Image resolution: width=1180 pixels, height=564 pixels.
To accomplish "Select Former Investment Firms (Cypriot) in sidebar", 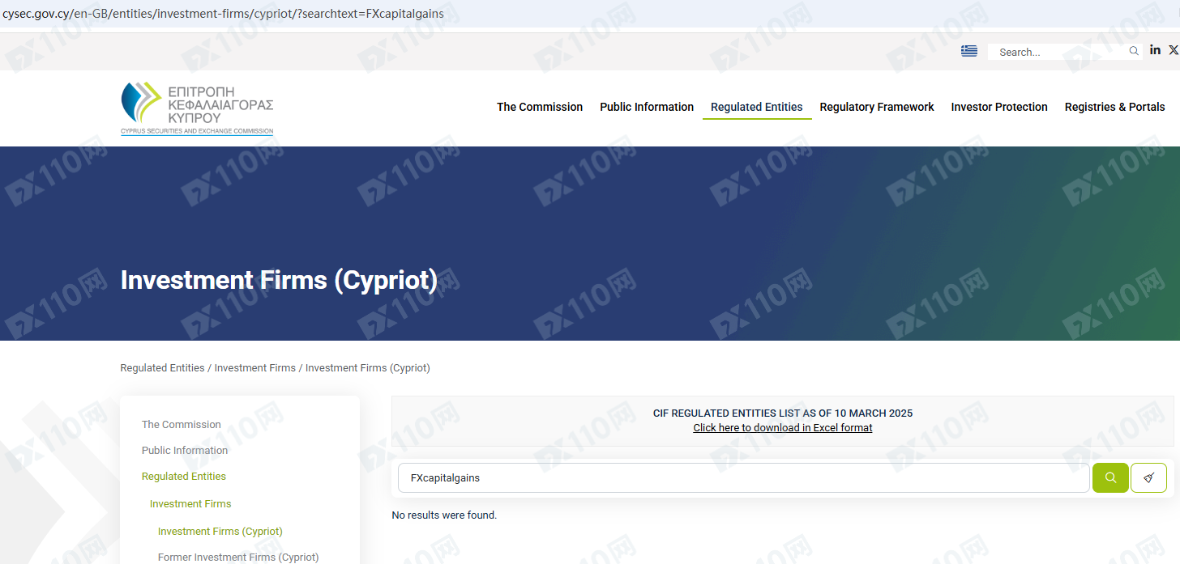I will 237,557.
